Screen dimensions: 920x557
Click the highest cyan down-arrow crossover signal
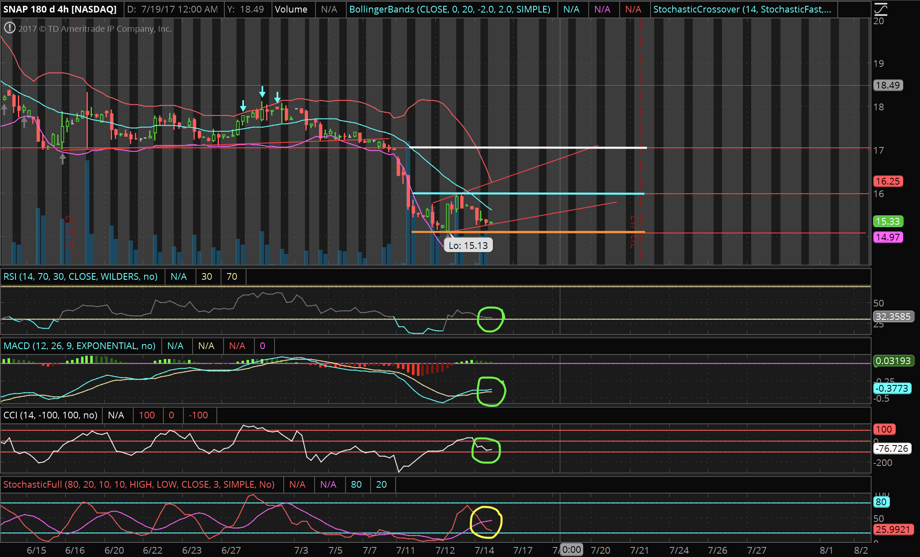click(262, 91)
